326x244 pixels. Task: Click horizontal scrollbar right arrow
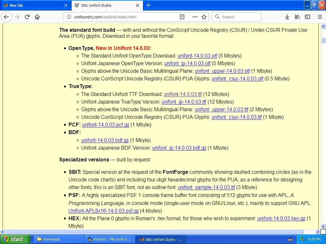pyautogui.click(x=318, y=232)
